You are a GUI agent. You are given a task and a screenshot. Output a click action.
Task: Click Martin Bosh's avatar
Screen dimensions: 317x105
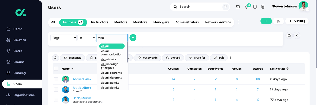[65, 100]
